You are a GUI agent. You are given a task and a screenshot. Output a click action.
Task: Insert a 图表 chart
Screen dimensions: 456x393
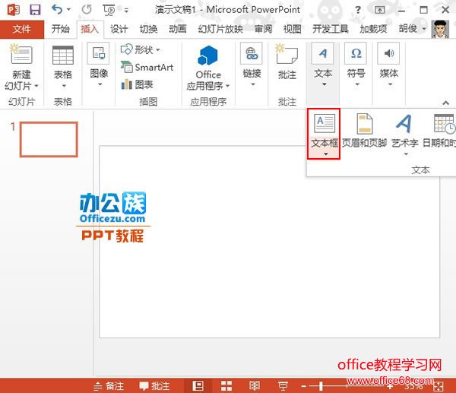(137, 84)
